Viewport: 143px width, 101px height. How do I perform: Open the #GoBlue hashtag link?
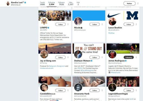(111, 33)
